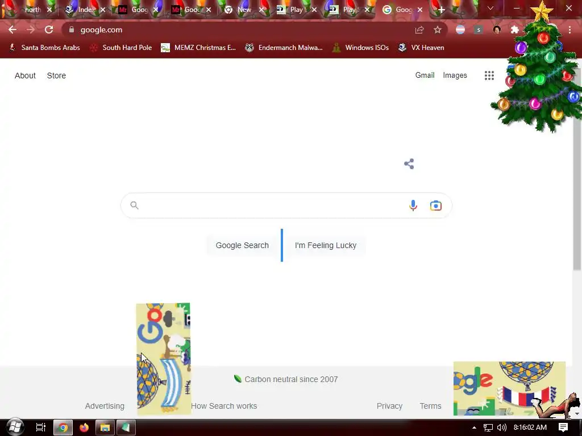This screenshot has width=582, height=436.
Task: Open the Privacy footer link
Action: coord(389,406)
